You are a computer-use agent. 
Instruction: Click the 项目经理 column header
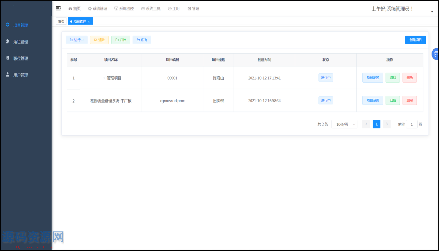pyautogui.click(x=218, y=60)
